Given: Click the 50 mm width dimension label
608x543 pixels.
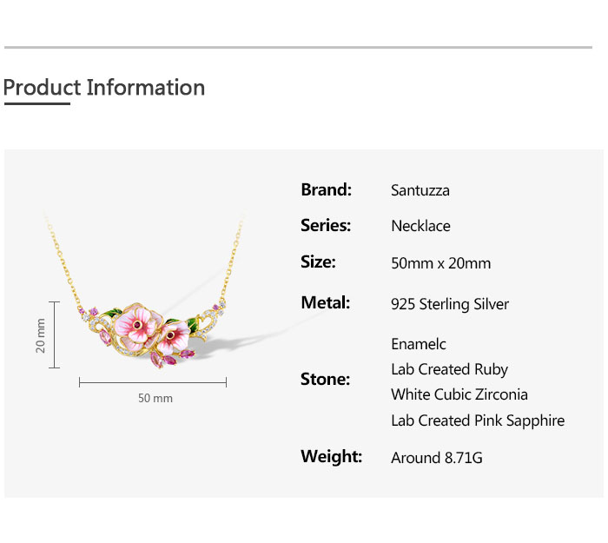Looking at the screenshot, I should pos(155,398).
